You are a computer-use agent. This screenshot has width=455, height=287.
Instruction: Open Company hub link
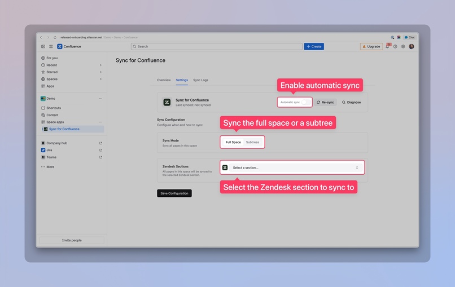(x=56, y=143)
